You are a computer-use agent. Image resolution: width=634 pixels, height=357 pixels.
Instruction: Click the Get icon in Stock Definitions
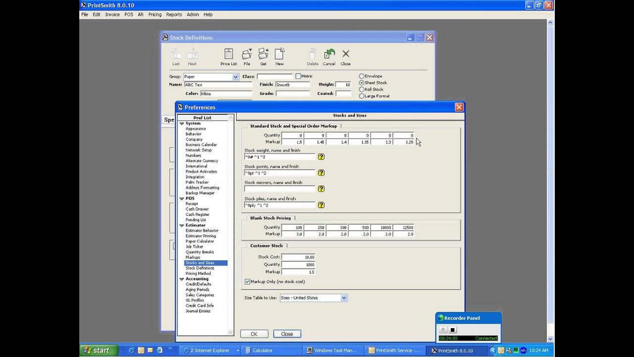coord(264,57)
